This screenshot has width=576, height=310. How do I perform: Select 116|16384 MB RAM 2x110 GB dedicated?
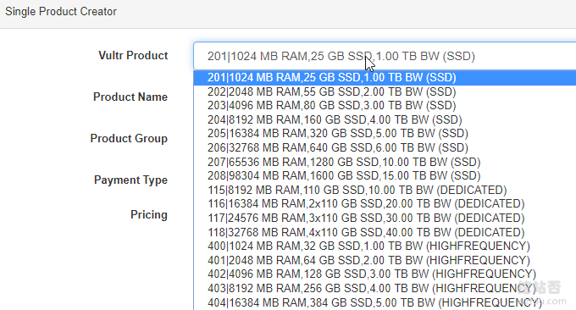pyautogui.click(x=385, y=204)
